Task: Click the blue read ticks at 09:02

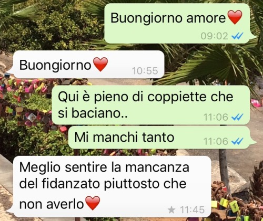Action: (x=237, y=36)
